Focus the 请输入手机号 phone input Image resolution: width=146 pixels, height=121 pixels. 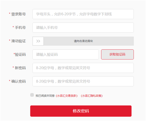pos(83,28)
